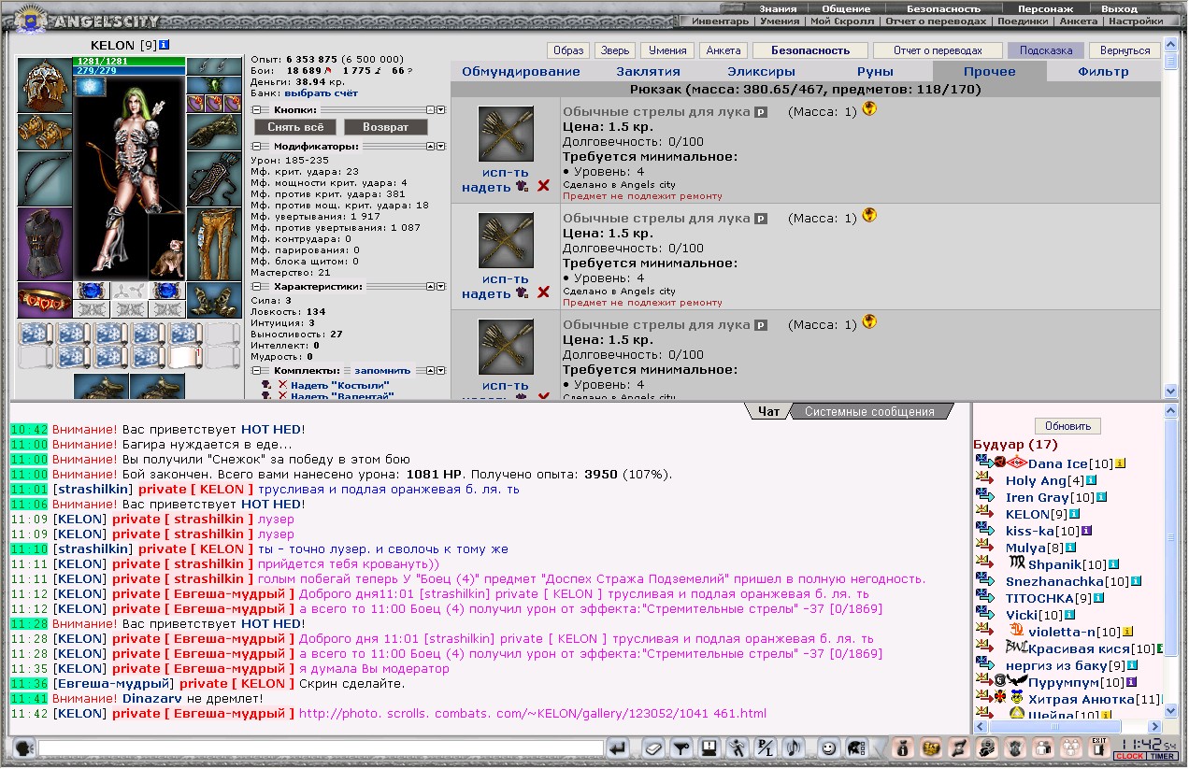Click private message arrow beside Vicki
The height and width of the screenshot is (769, 1189).
tap(984, 615)
